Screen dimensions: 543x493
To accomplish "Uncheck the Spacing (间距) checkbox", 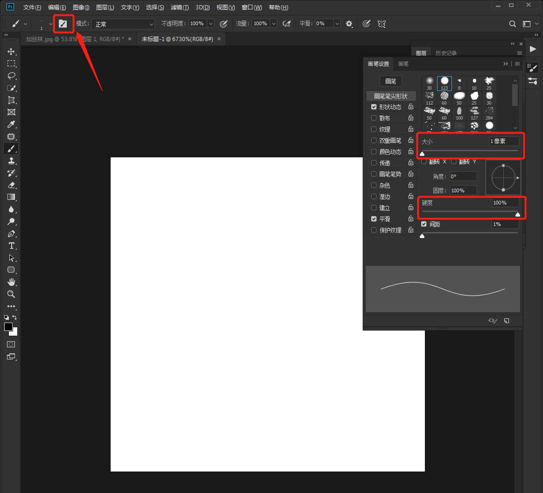I will coord(423,224).
